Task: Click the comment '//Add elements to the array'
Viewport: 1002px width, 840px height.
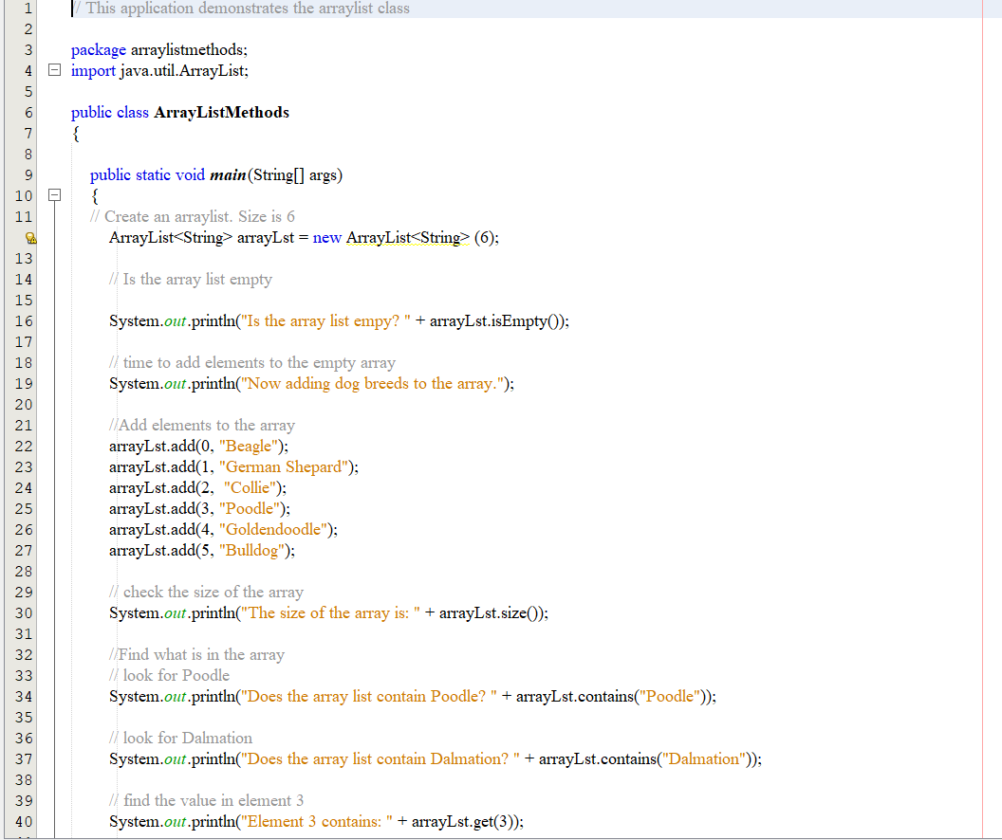Action: [x=202, y=425]
